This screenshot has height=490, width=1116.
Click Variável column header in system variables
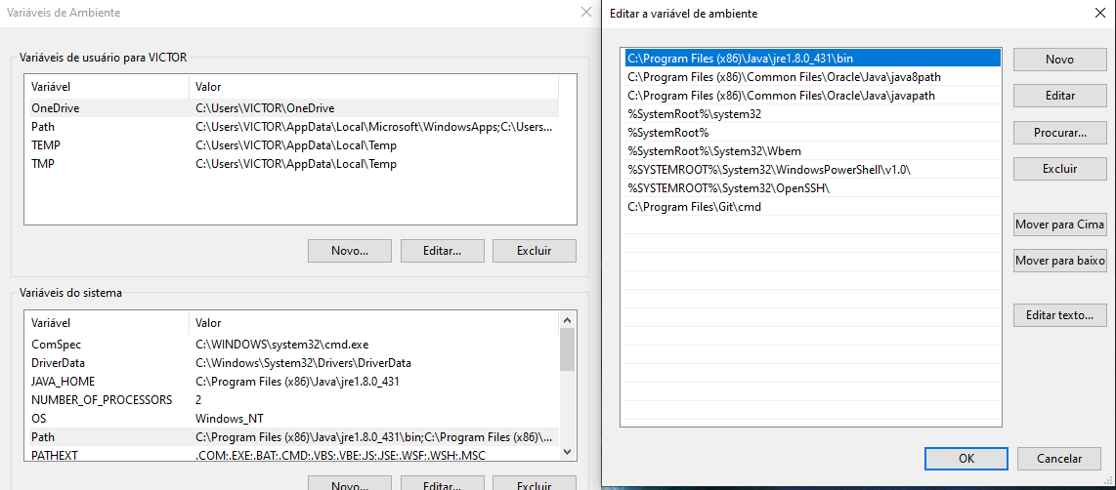point(107,322)
